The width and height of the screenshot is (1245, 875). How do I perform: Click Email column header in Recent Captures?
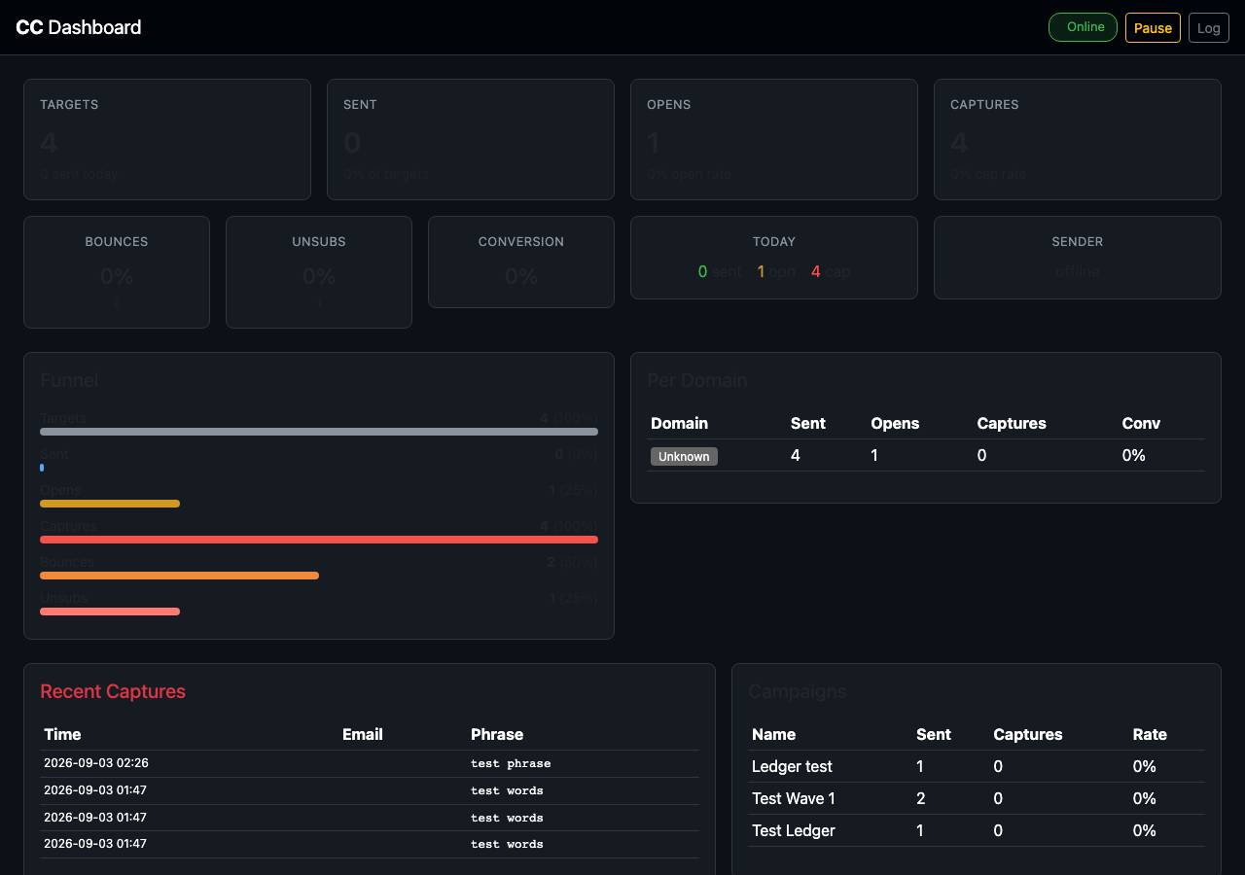coord(363,734)
